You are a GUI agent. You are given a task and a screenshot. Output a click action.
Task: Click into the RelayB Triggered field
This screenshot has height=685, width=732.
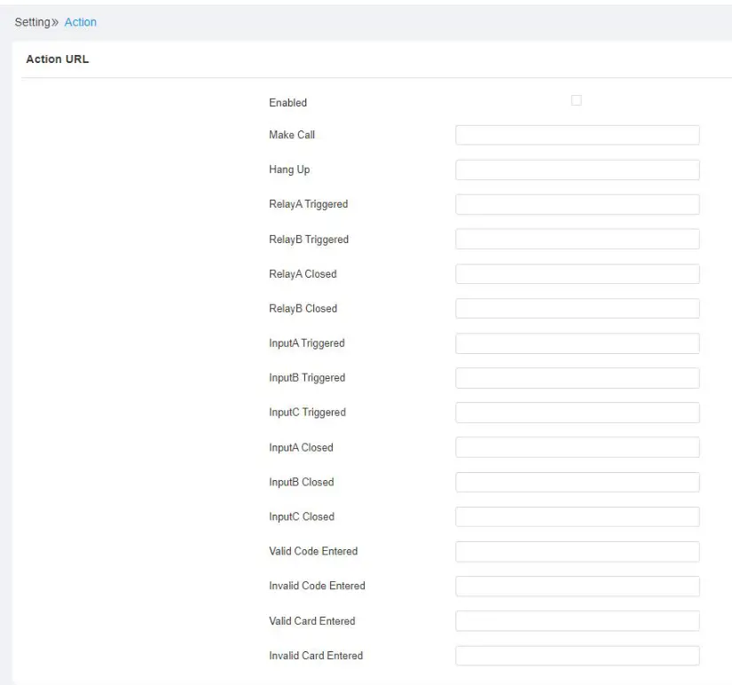pos(577,240)
